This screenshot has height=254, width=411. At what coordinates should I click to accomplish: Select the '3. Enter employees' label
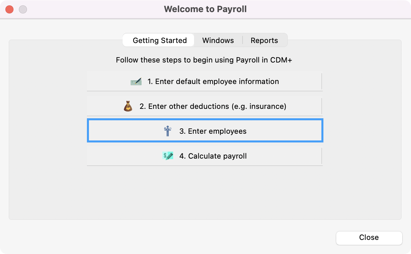click(x=213, y=131)
